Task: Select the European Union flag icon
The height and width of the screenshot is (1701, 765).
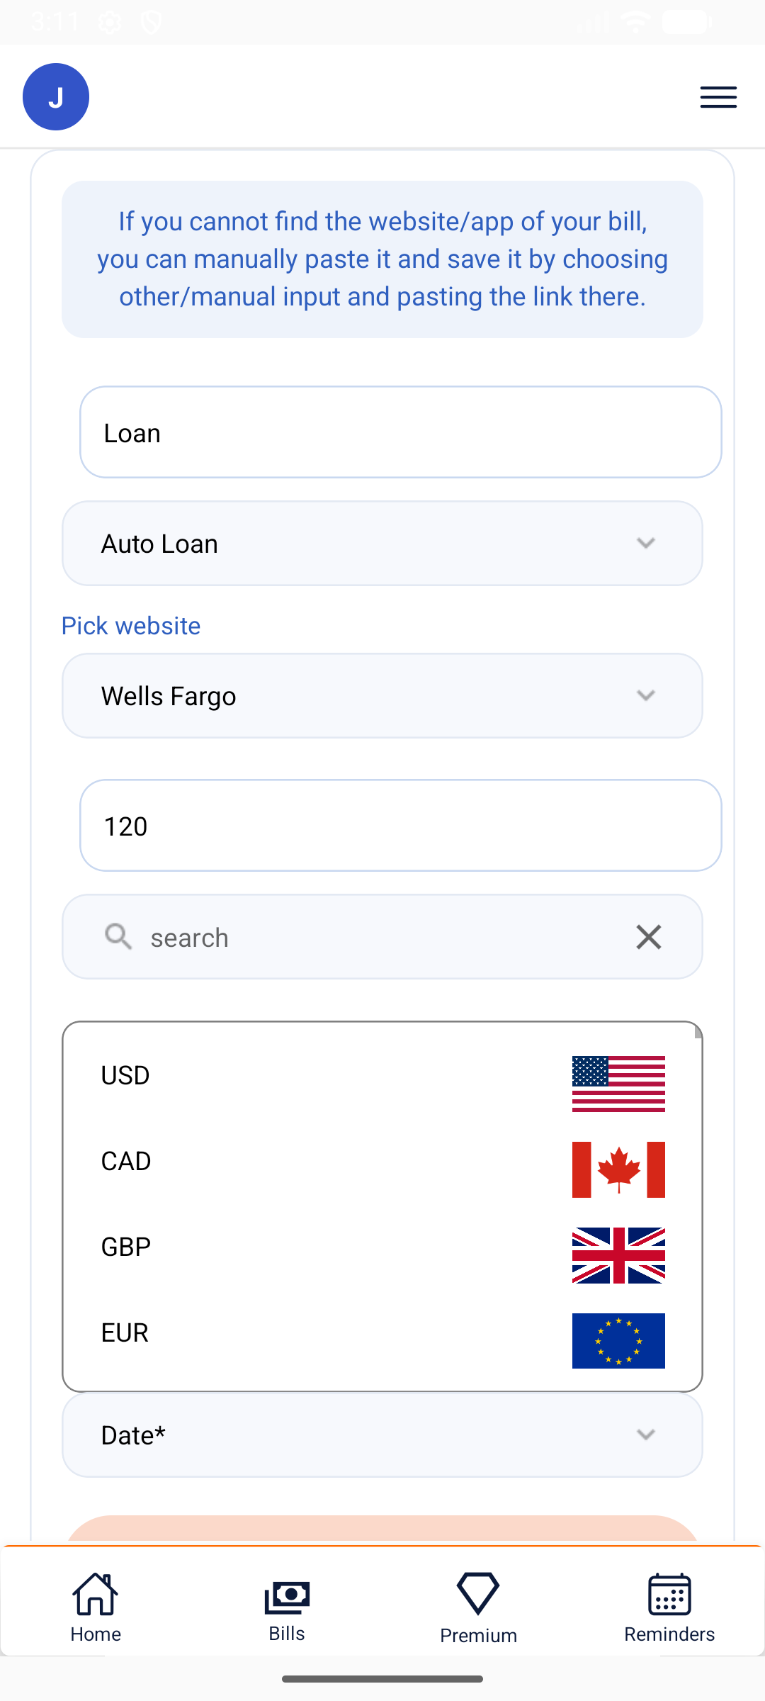Action: [618, 1341]
